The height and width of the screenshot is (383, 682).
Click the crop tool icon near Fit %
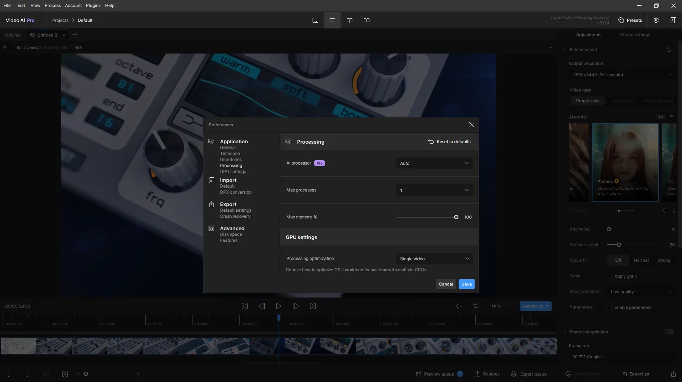point(476,306)
